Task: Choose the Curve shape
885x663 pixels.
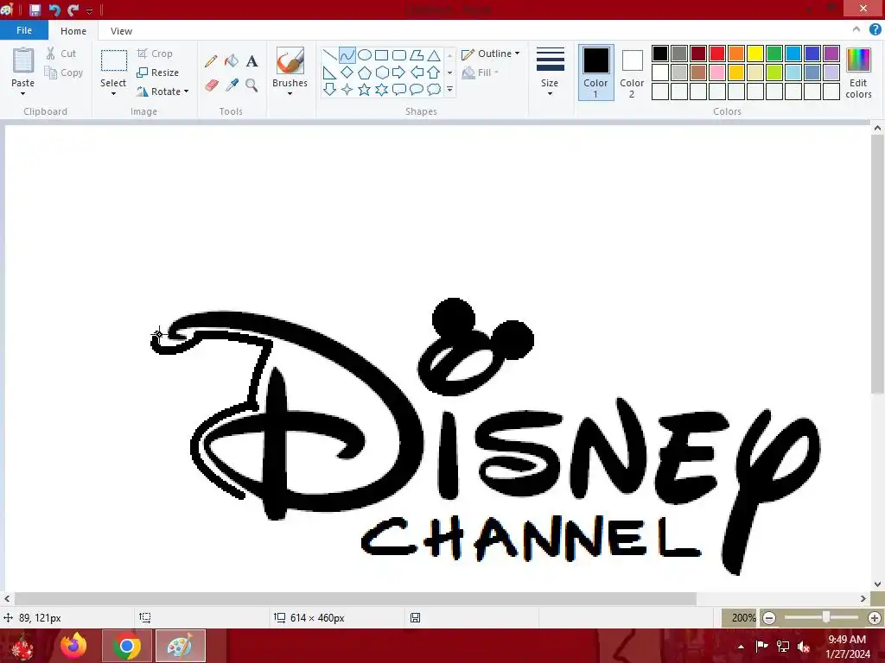Action: pyautogui.click(x=347, y=55)
